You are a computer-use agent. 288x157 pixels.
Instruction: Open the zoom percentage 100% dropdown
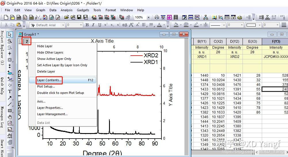click(148, 18)
